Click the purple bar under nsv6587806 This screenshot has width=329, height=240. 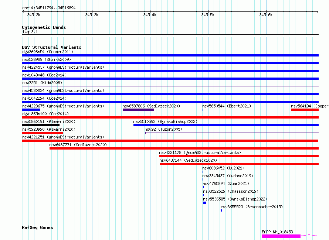click(x=139, y=110)
